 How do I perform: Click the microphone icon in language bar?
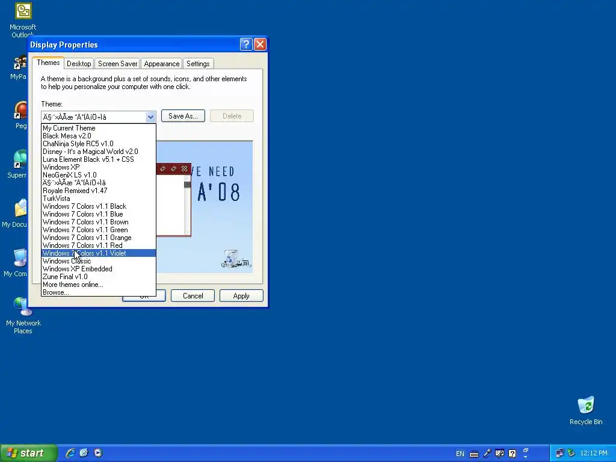(x=487, y=454)
